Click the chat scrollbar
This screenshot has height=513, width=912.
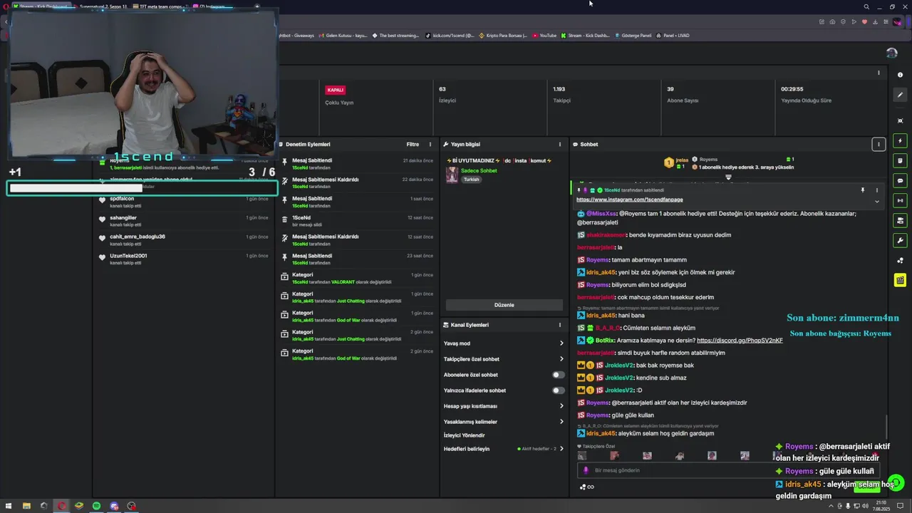point(886,427)
